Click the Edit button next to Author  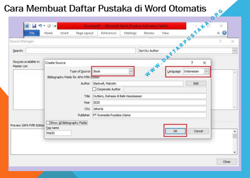(196, 83)
